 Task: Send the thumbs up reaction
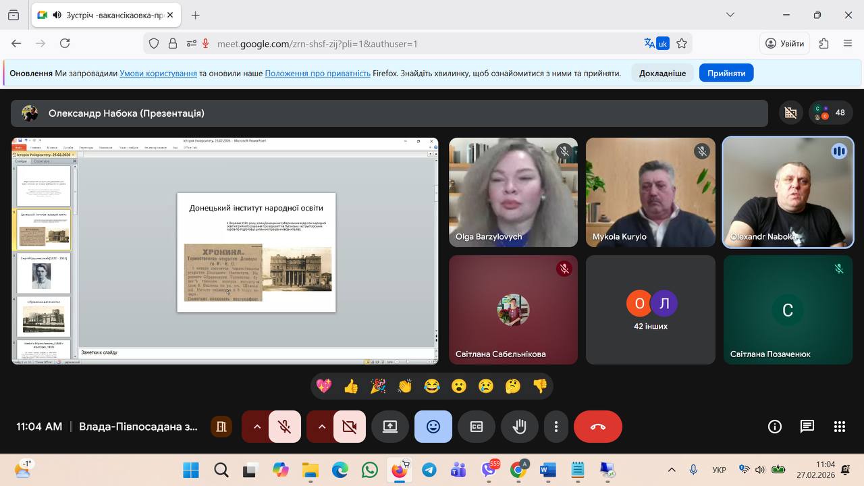tap(351, 386)
